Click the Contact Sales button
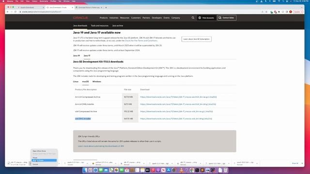Screen dimensions: 310x174 pos(227,18)
